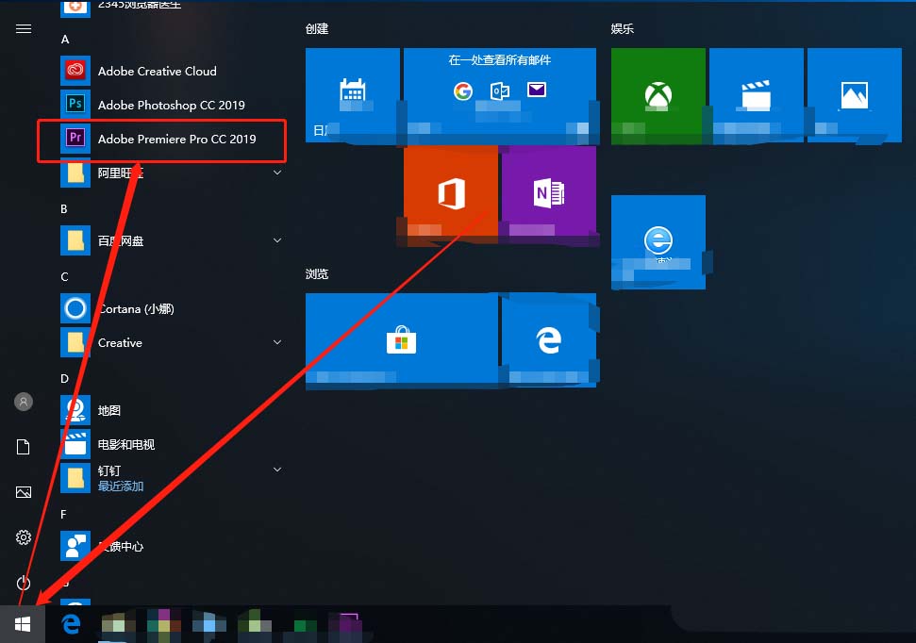Click the letter C section header
Viewport: 916px width, 643px height.
(x=64, y=277)
